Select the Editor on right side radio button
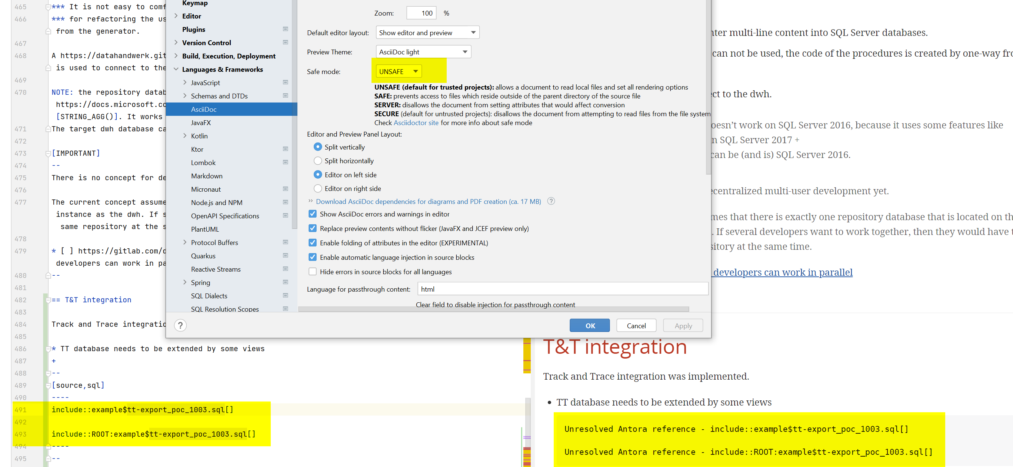 tap(318, 188)
